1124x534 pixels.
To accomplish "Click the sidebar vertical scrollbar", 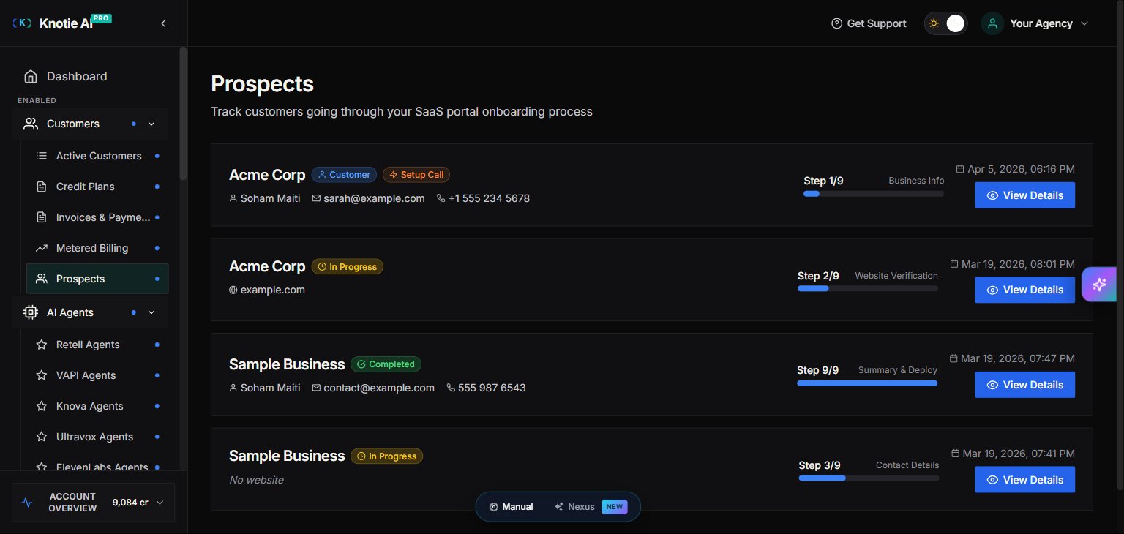I will 183,113.
